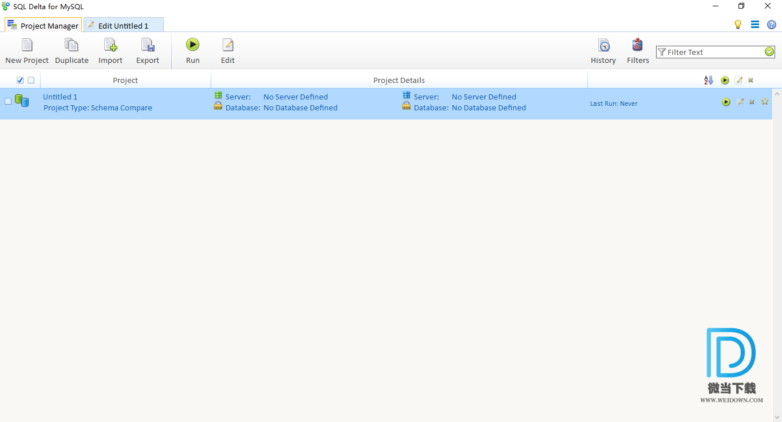
Task: Click the first 'No Database Defined' text
Action: tap(301, 108)
